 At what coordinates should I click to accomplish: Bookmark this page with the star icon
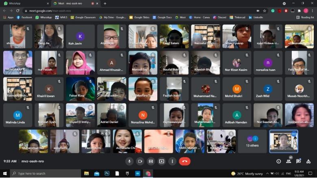[265, 11]
